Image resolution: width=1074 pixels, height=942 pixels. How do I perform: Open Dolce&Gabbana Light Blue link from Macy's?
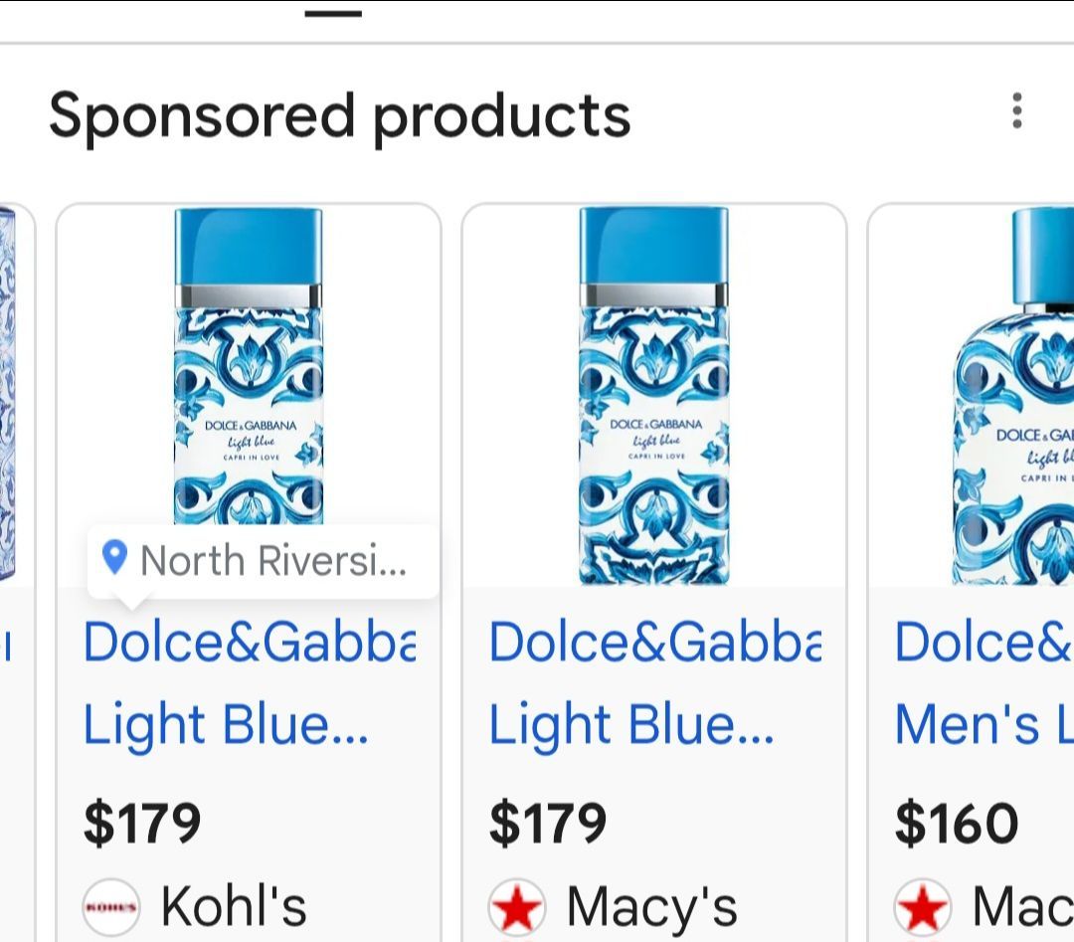click(x=654, y=682)
